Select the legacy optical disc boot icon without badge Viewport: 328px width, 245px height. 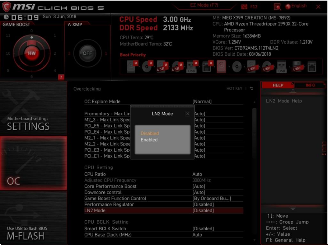237,67
